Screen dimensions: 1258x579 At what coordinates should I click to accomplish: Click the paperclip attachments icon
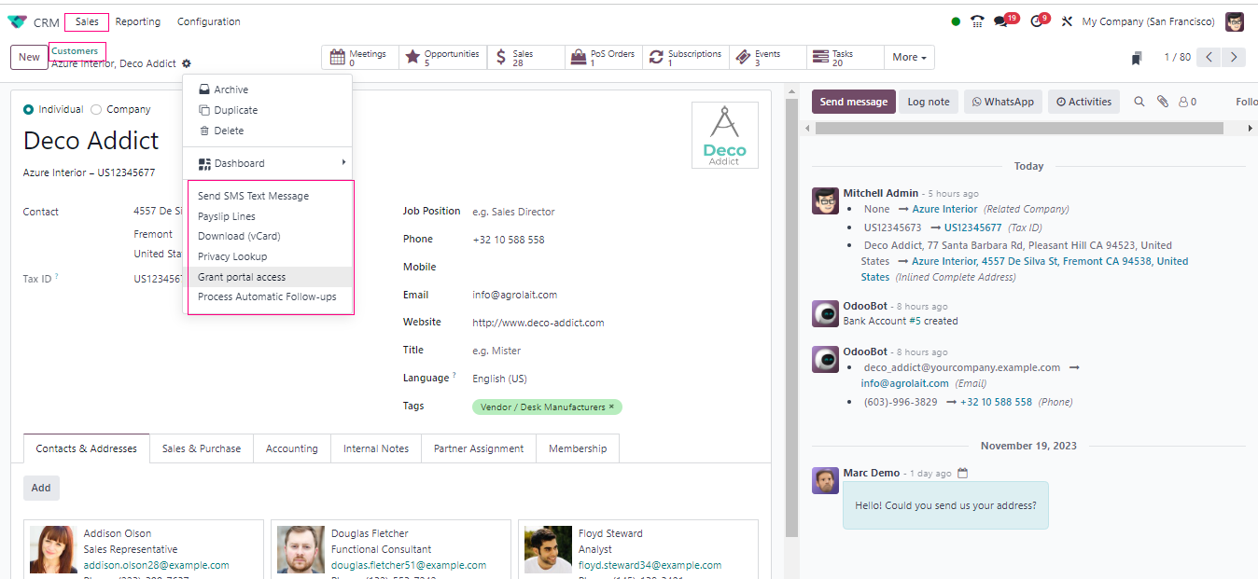1162,102
